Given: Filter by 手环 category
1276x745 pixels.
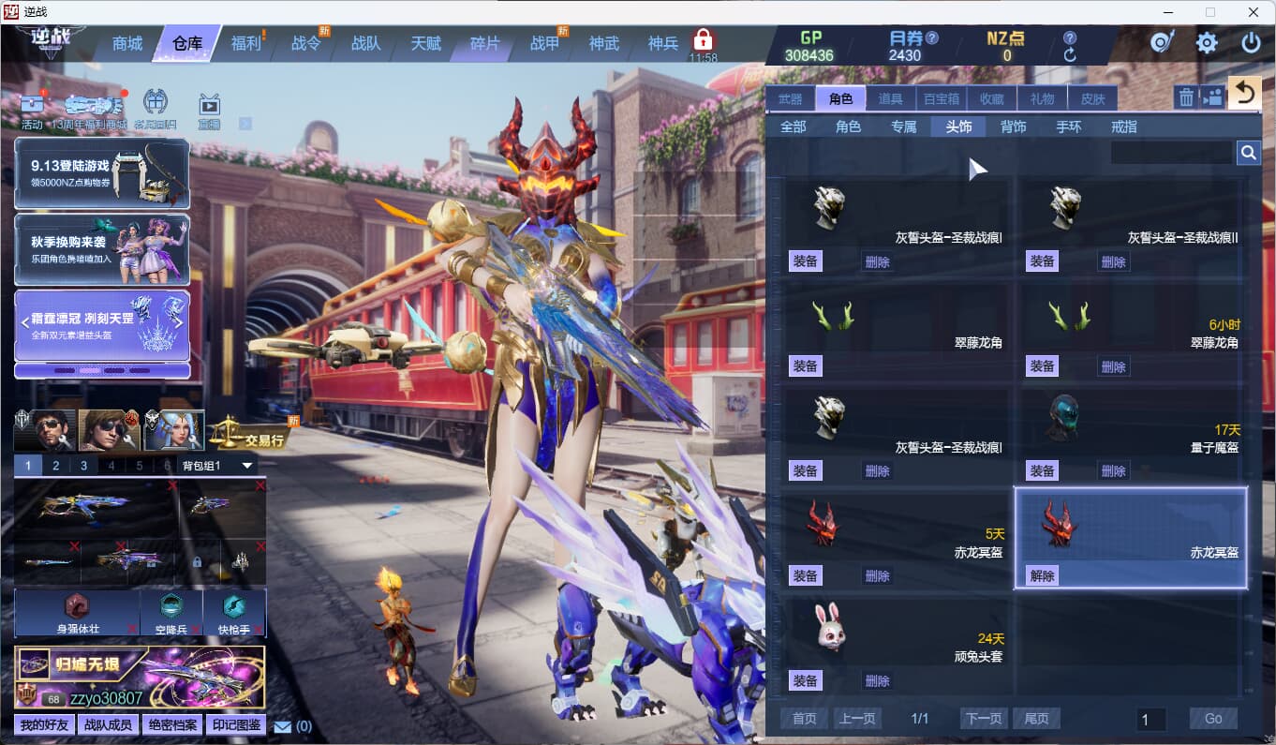Looking at the screenshot, I should click(x=1069, y=127).
